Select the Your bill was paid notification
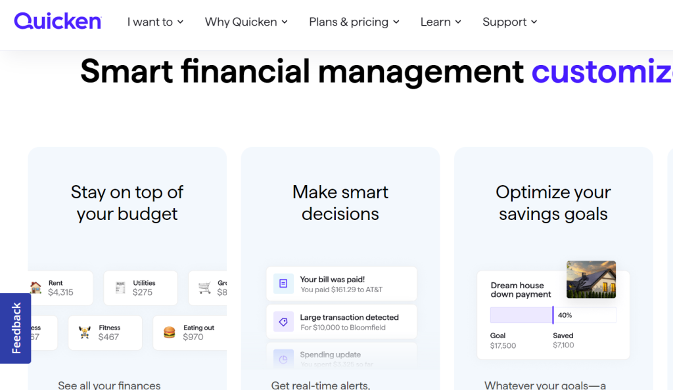 [x=342, y=284]
